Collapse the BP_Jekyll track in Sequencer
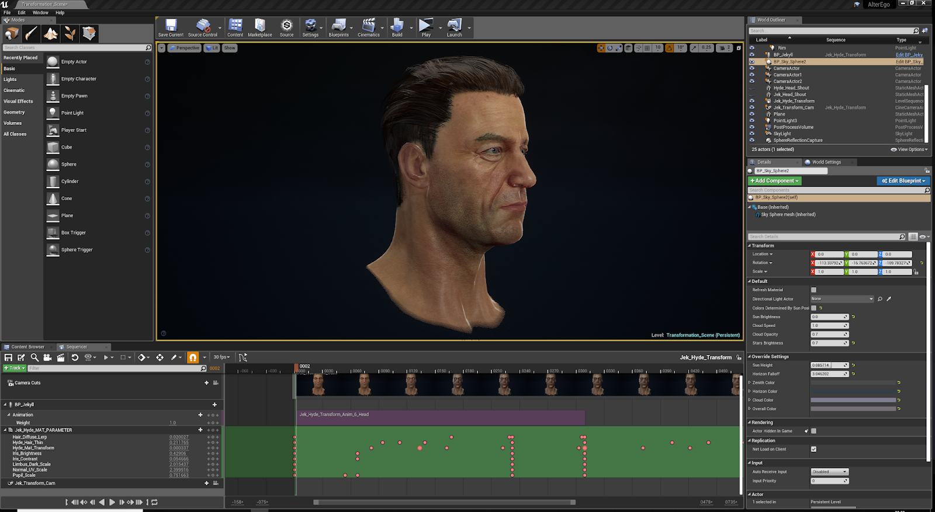 (5, 405)
